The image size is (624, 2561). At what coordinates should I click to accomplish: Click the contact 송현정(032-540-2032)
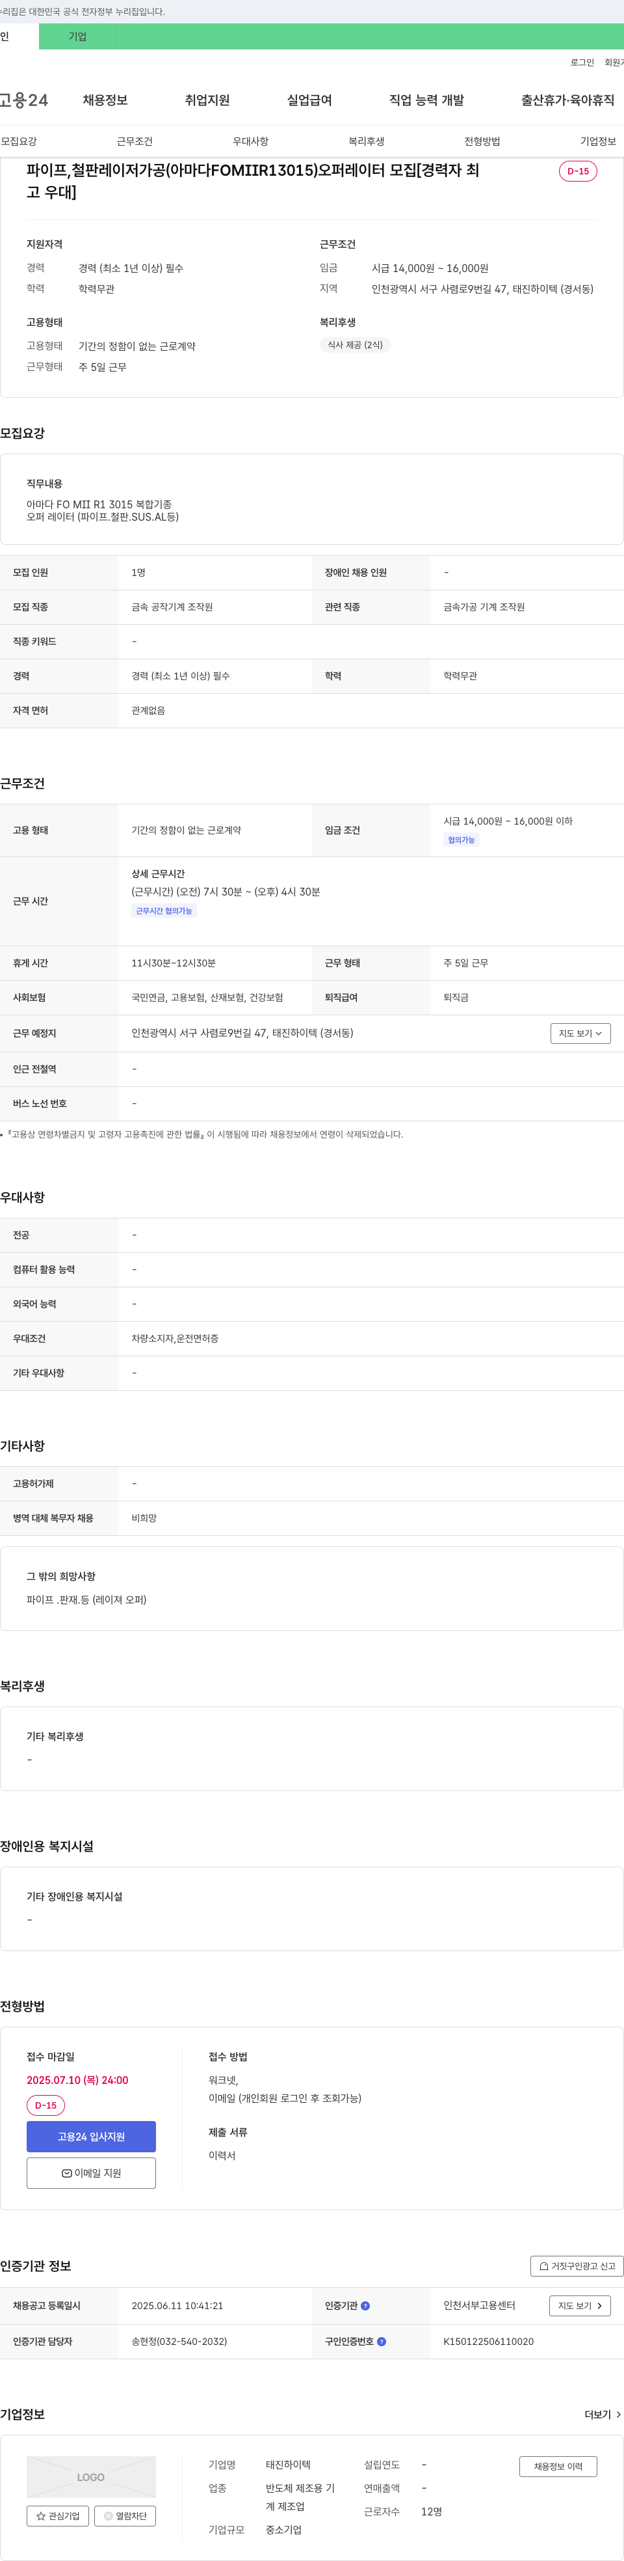pyautogui.click(x=179, y=2341)
